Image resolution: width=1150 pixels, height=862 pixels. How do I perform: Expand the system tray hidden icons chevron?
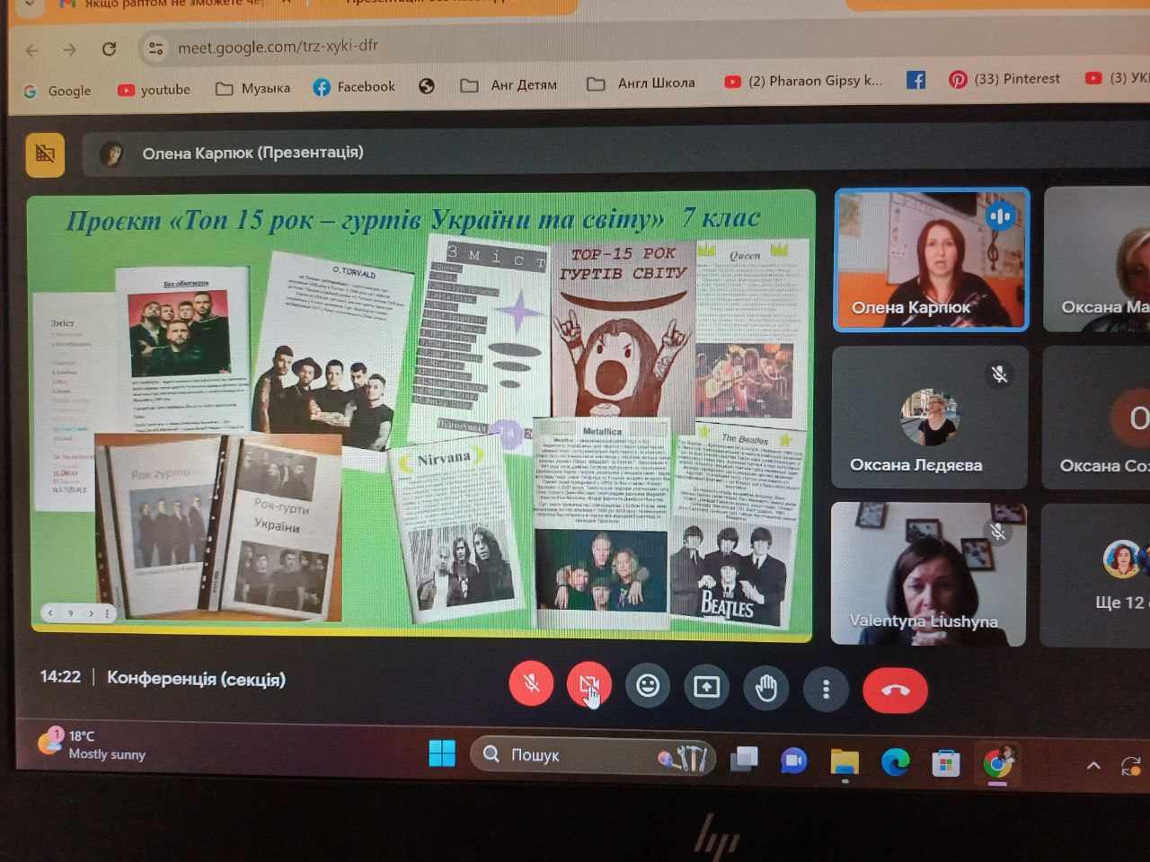(1093, 766)
